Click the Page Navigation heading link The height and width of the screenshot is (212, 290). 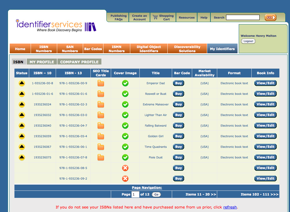click(x=147, y=188)
